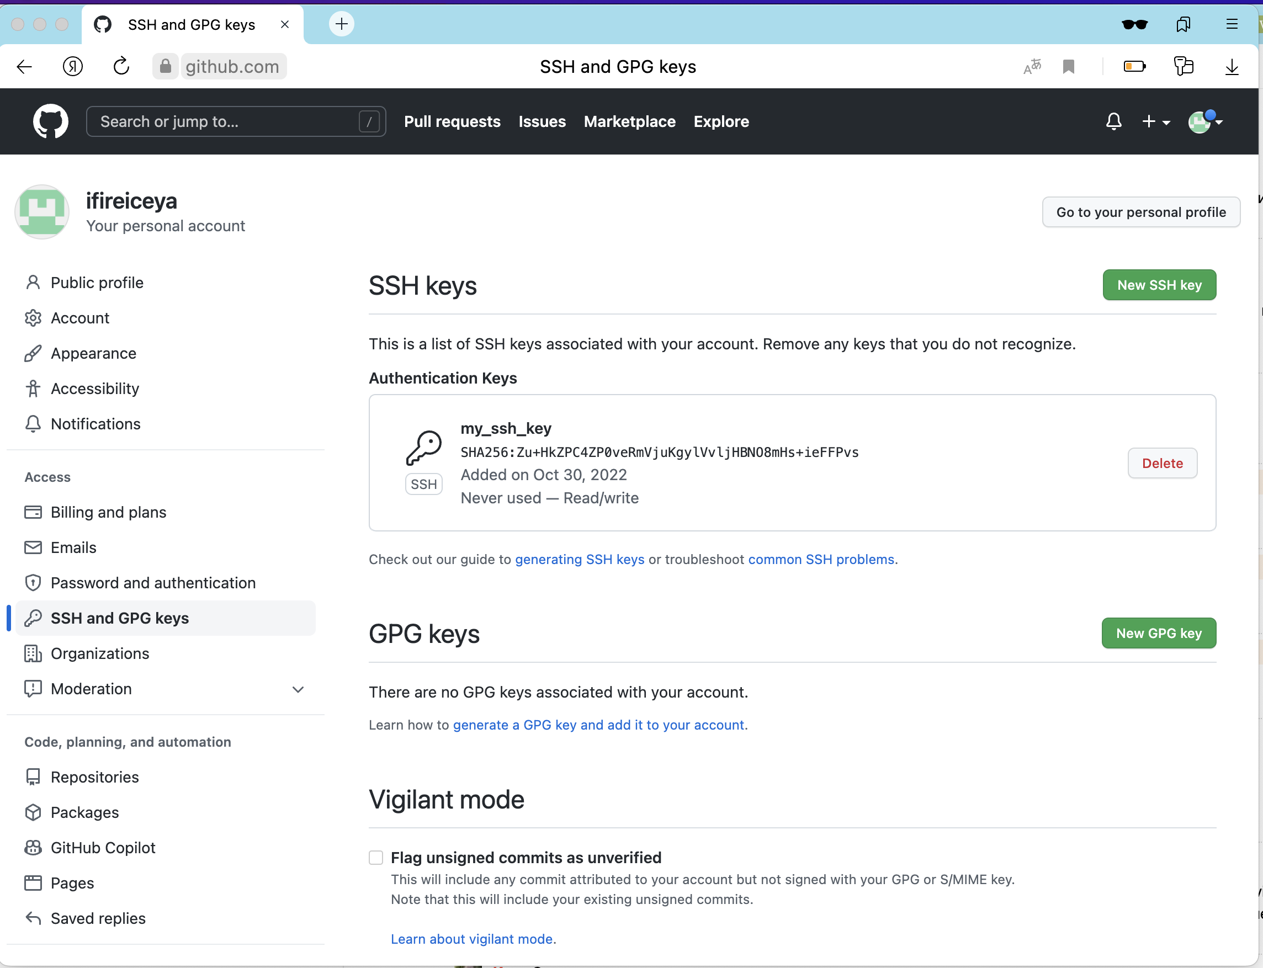Click the New SSH key button
1263x968 pixels.
pyautogui.click(x=1159, y=285)
